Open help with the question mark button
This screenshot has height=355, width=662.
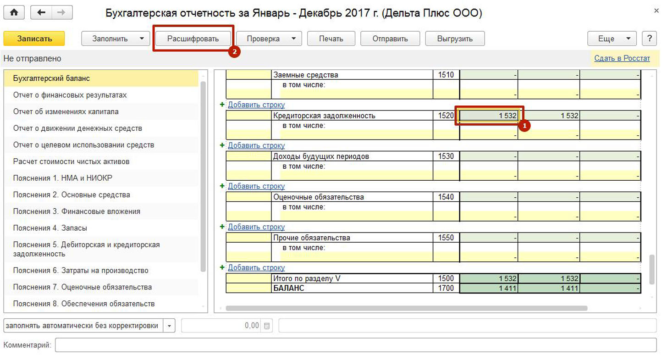[649, 39]
